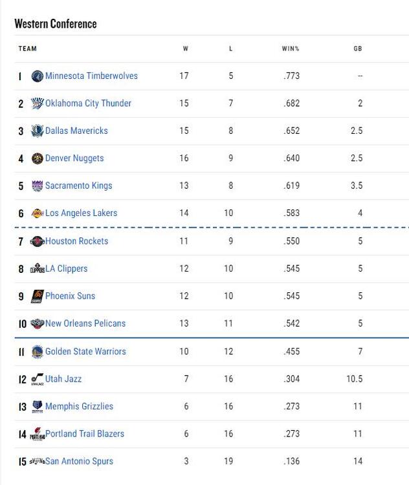This screenshot has height=485, width=409.
Task: Click the L column header
Action: point(230,49)
